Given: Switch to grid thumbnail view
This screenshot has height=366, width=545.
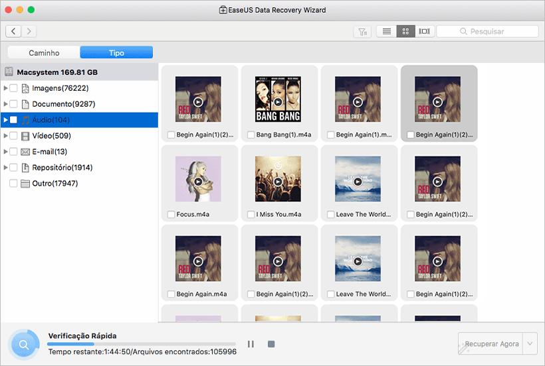Looking at the screenshot, I should click(405, 32).
